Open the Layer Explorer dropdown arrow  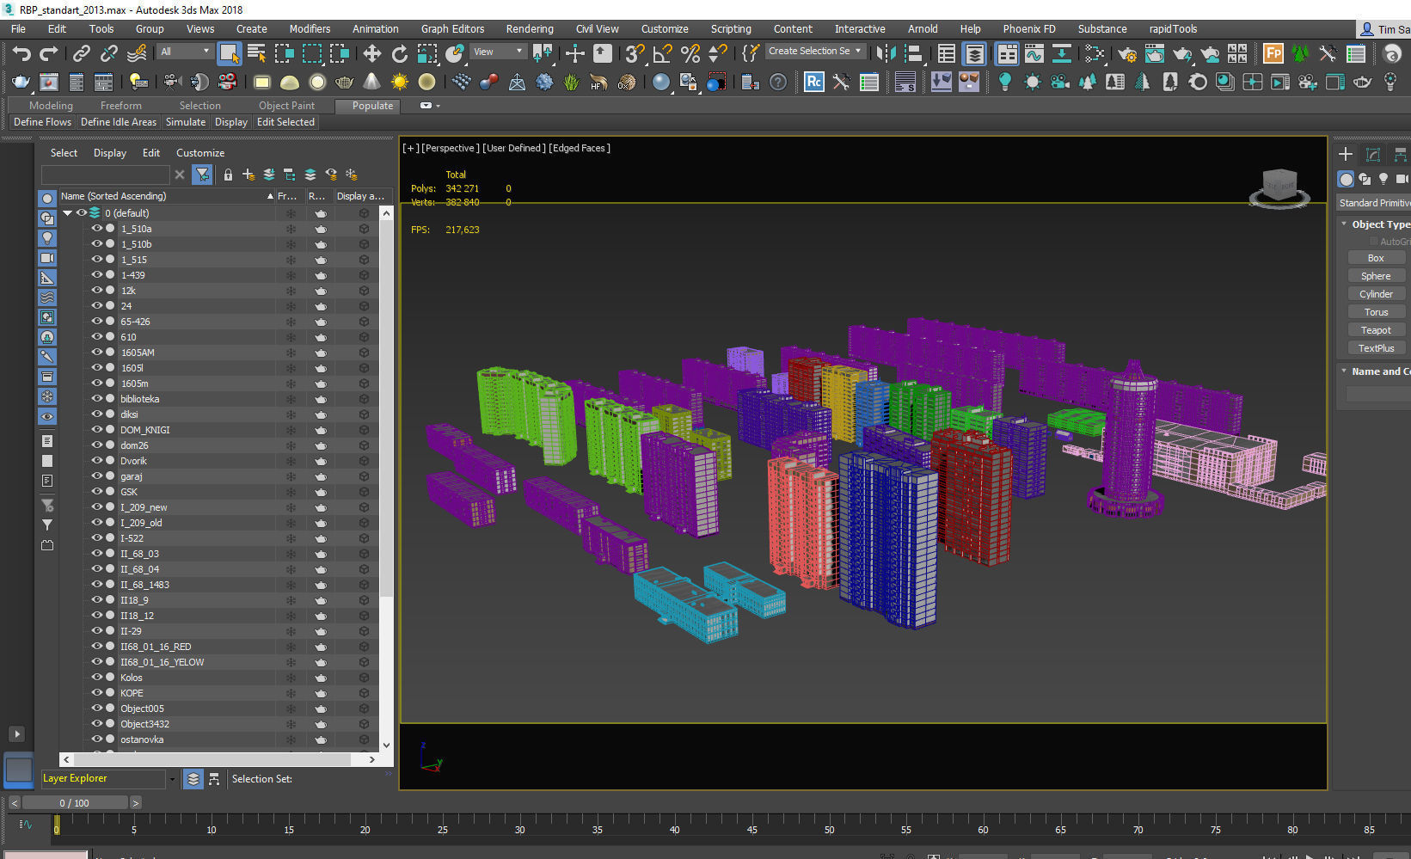(x=173, y=780)
